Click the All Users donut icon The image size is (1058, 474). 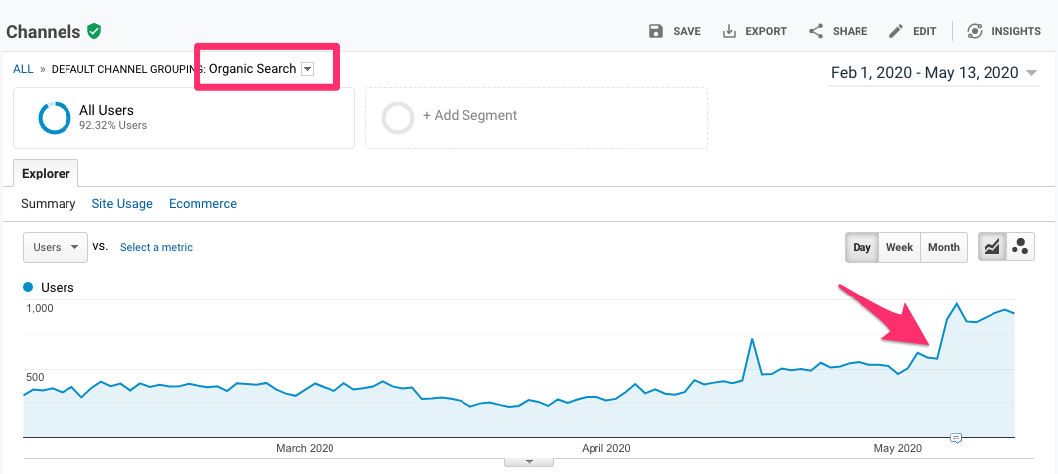(x=54, y=118)
